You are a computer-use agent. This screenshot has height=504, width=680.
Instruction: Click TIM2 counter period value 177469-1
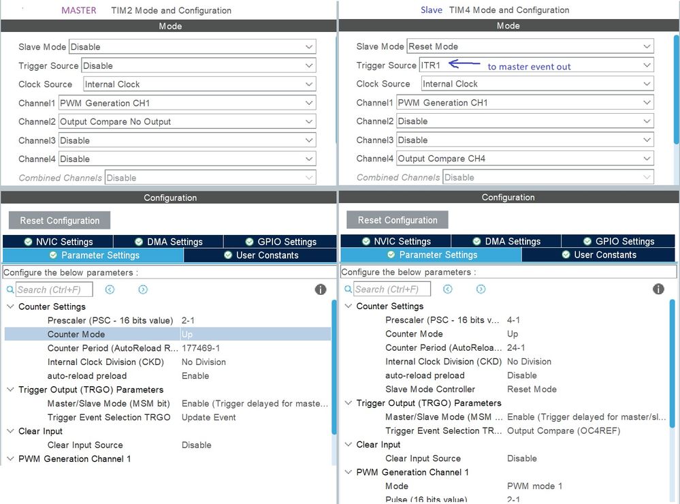(x=200, y=348)
